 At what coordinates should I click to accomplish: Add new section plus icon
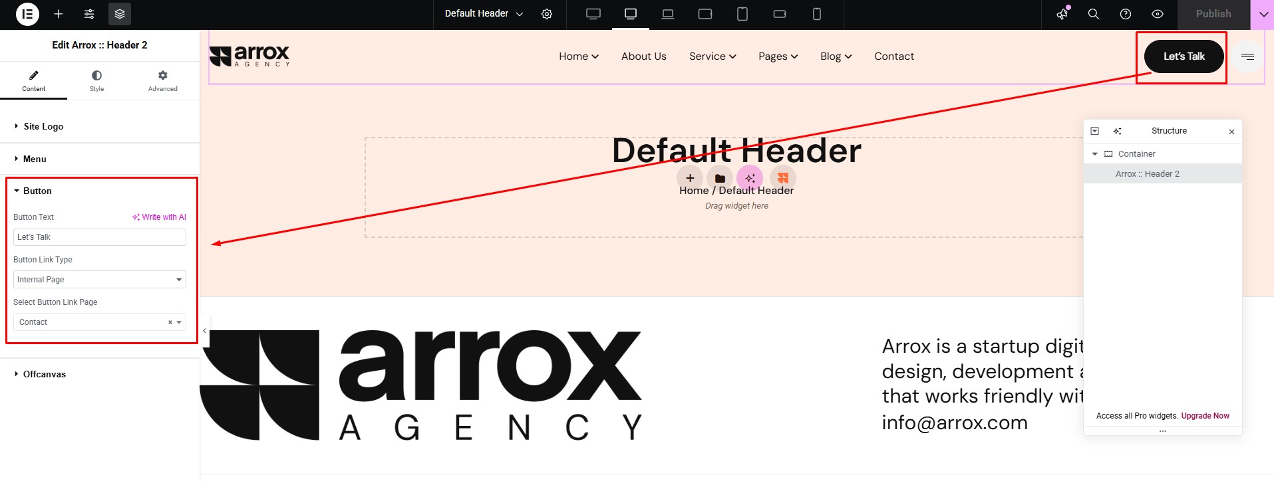690,178
